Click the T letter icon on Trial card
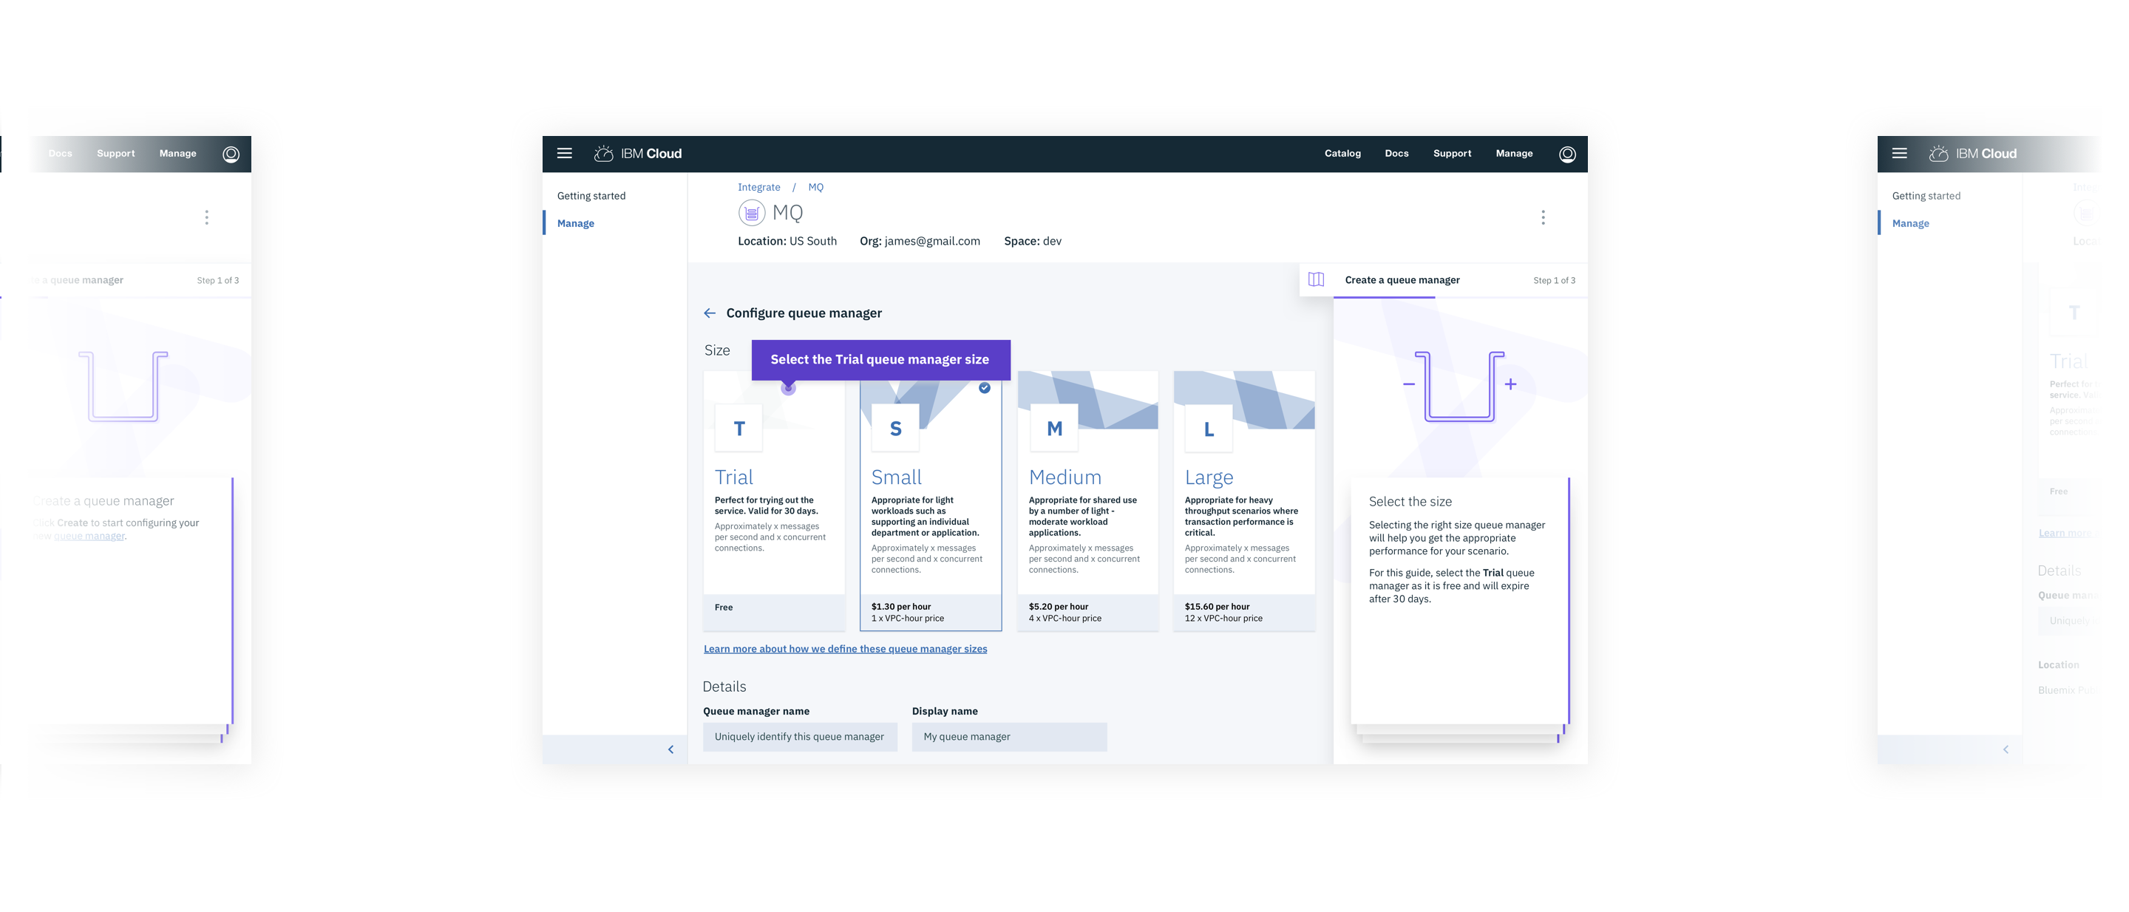The width and height of the screenshot is (2129, 912). [x=739, y=428]
